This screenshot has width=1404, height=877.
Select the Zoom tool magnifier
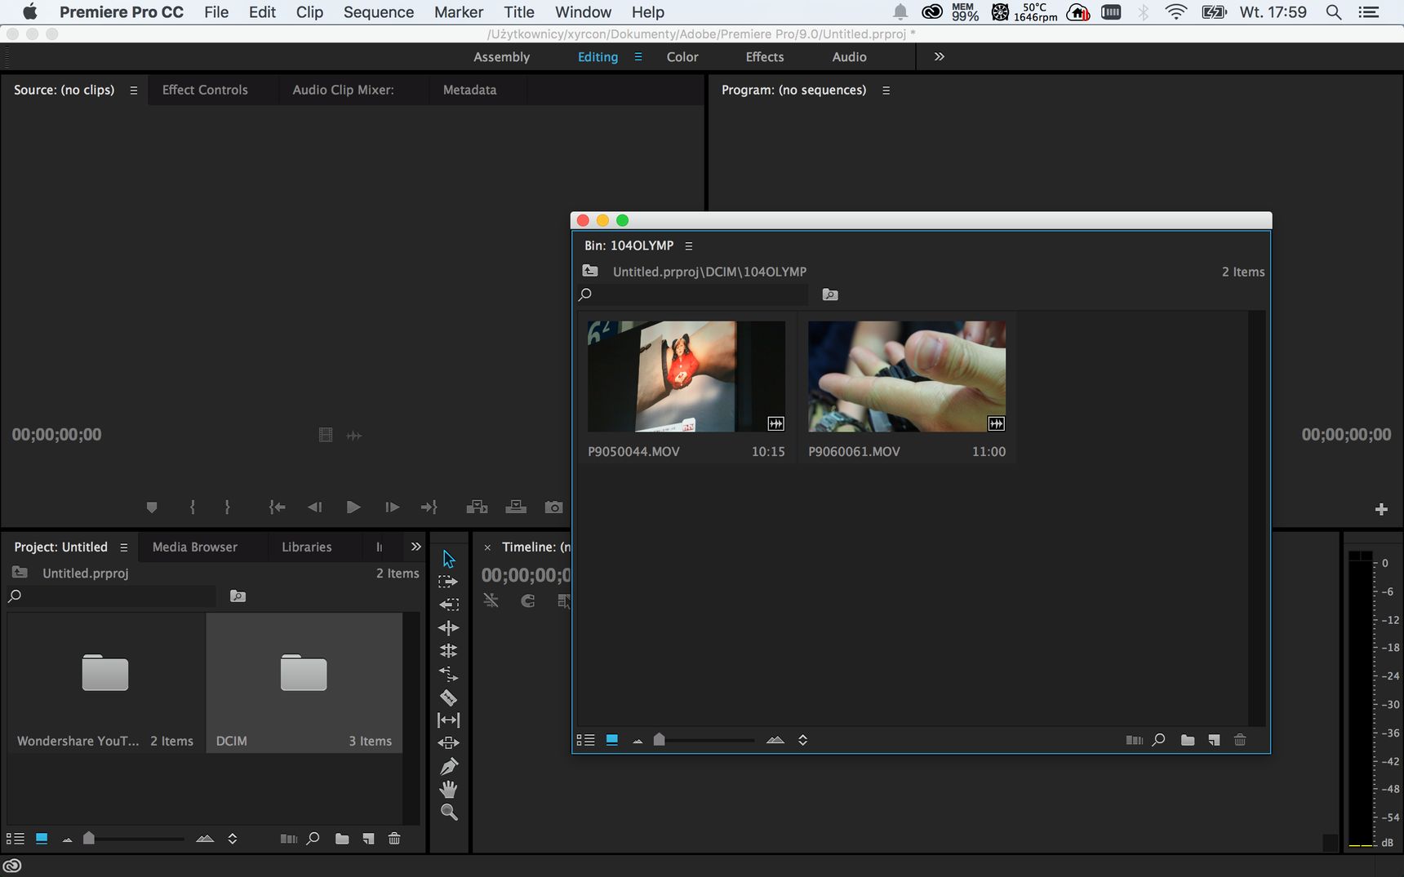[448, 812]
